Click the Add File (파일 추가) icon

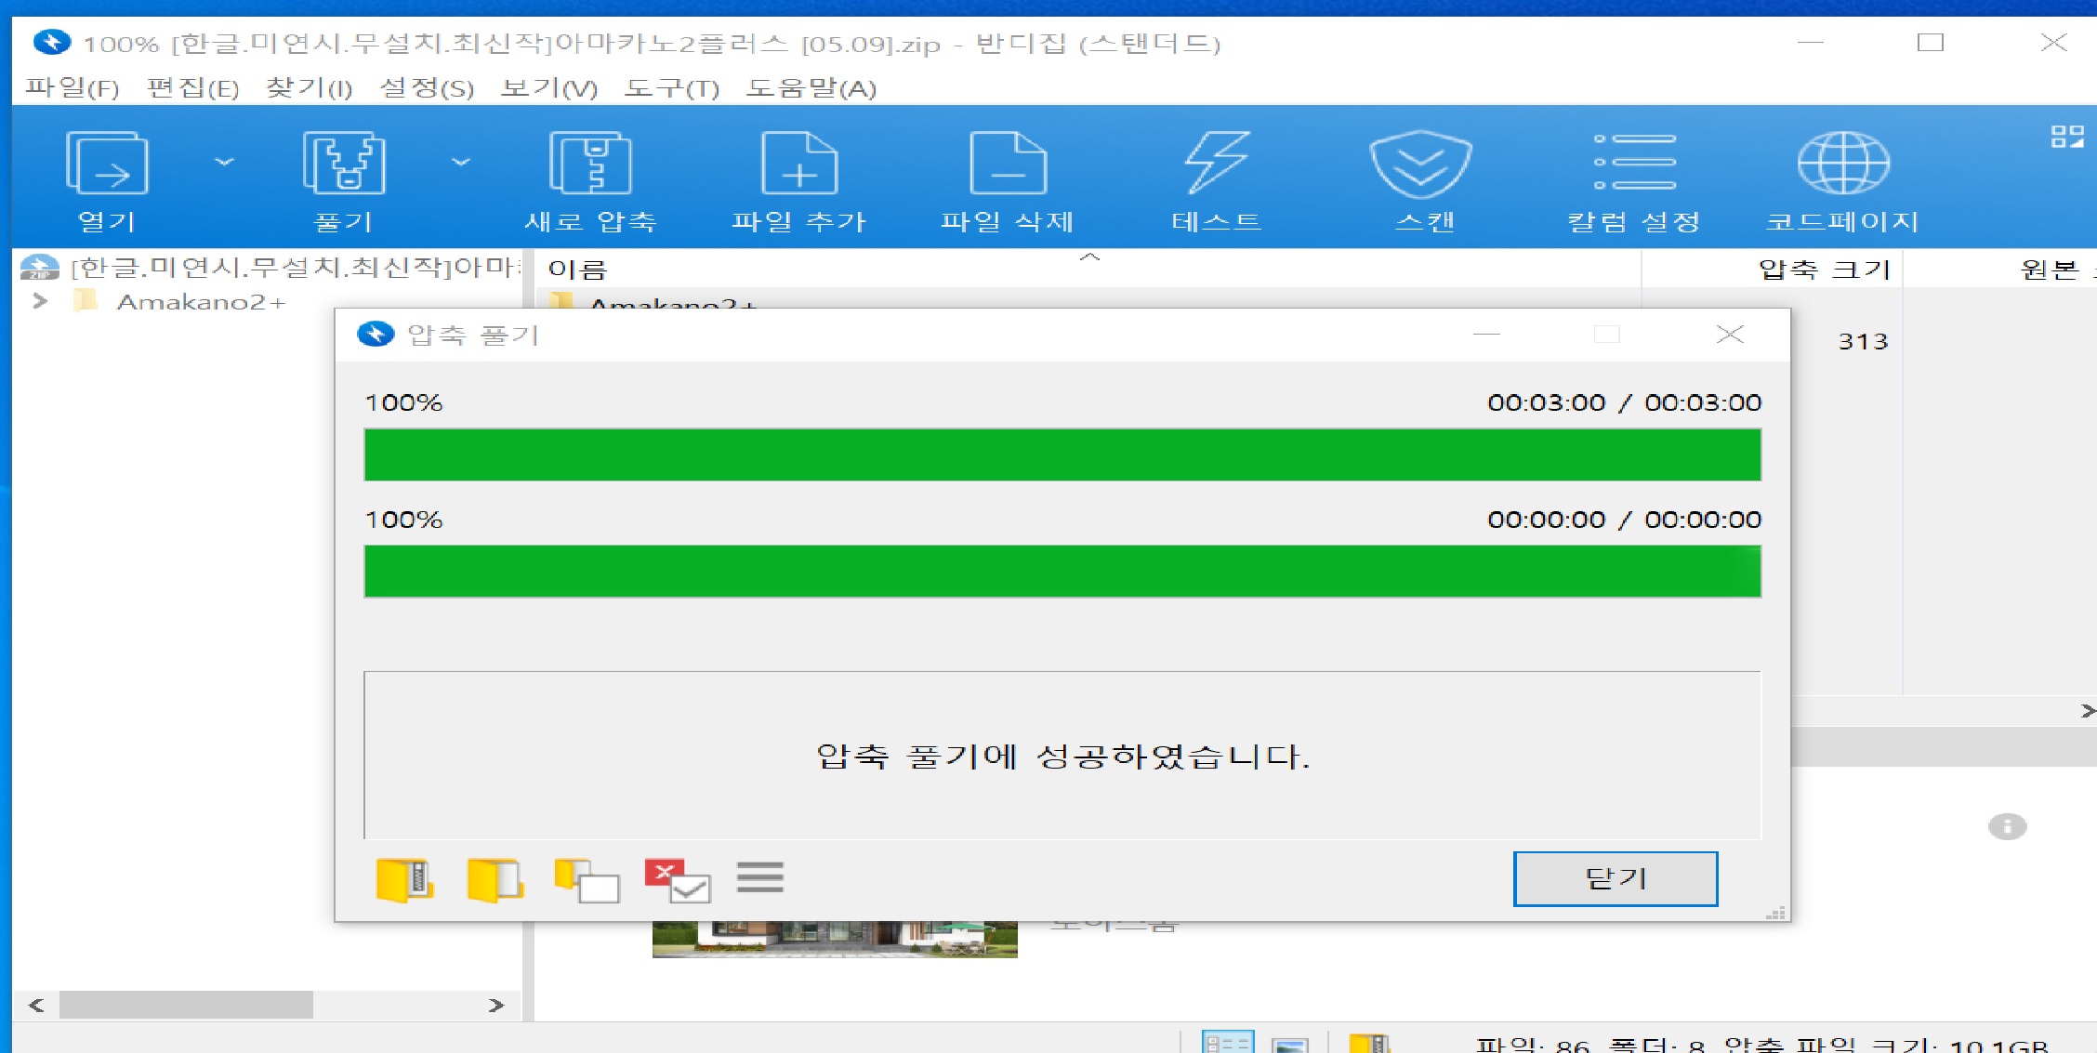tap(798, 165)
